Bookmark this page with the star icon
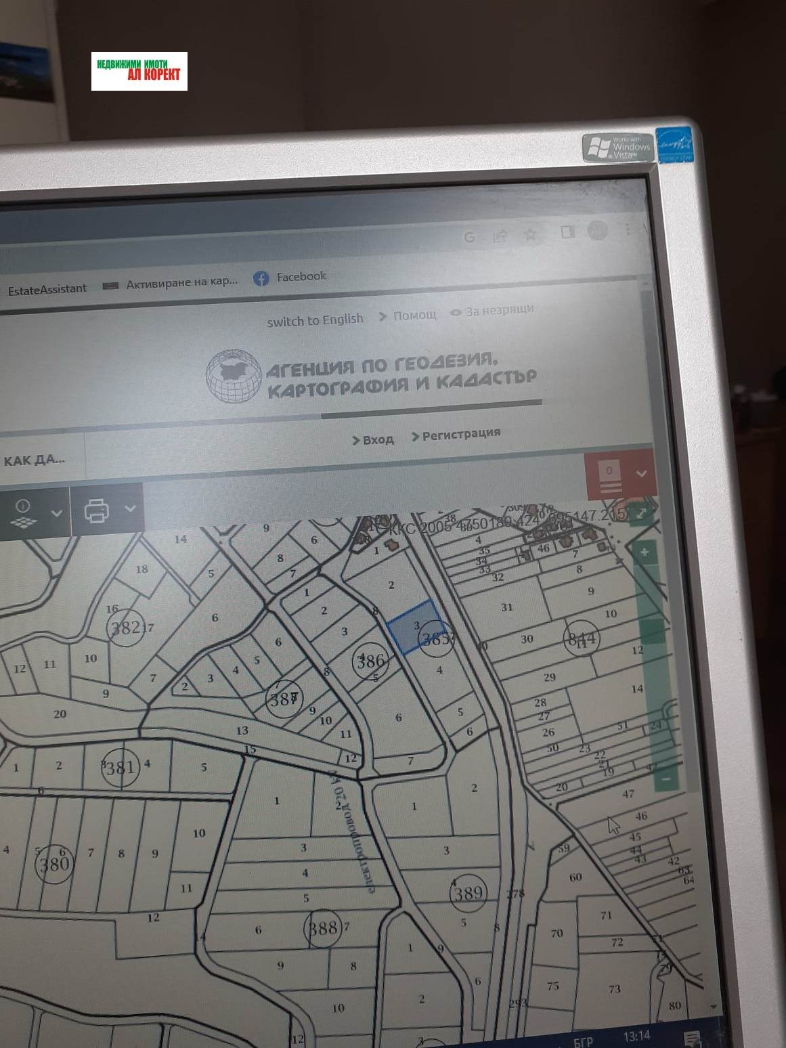Viewport: 786px width, 1048px height. [531, 234]
